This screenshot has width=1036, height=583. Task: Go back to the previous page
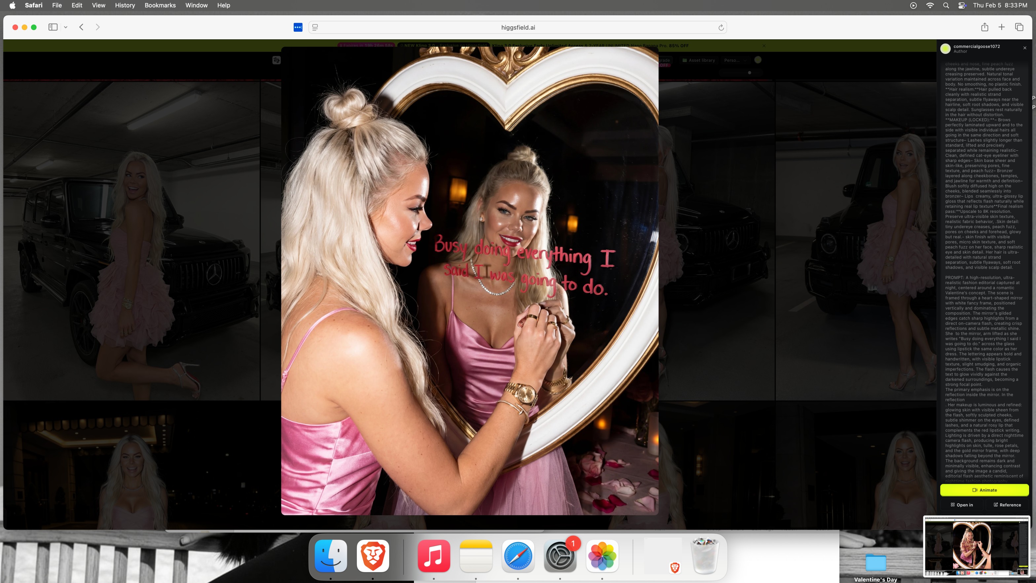pos(81,27)
